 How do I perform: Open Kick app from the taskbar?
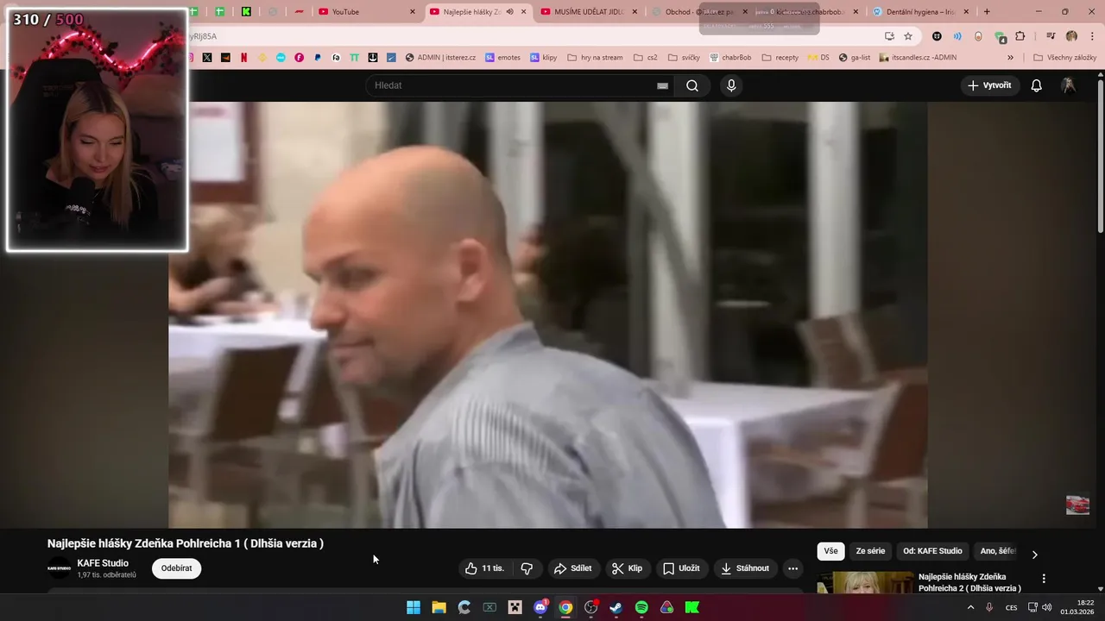(x=691, y=607)
